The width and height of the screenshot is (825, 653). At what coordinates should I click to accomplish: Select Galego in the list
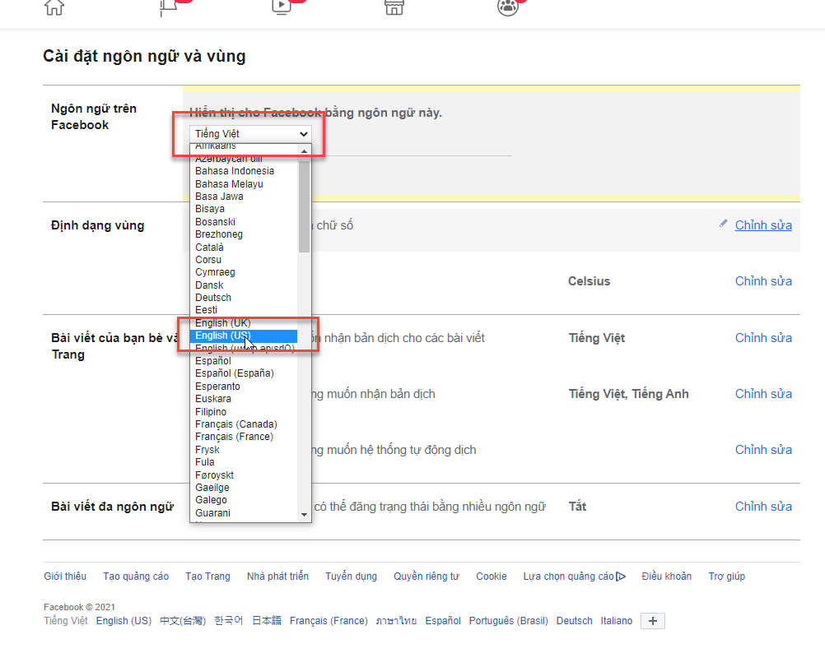[211, 500]
